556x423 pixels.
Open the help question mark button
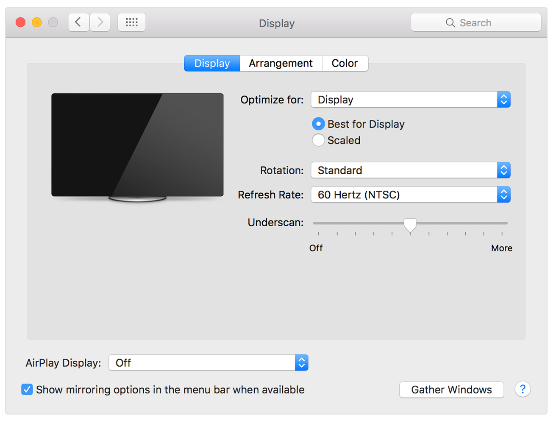point(523,389)
